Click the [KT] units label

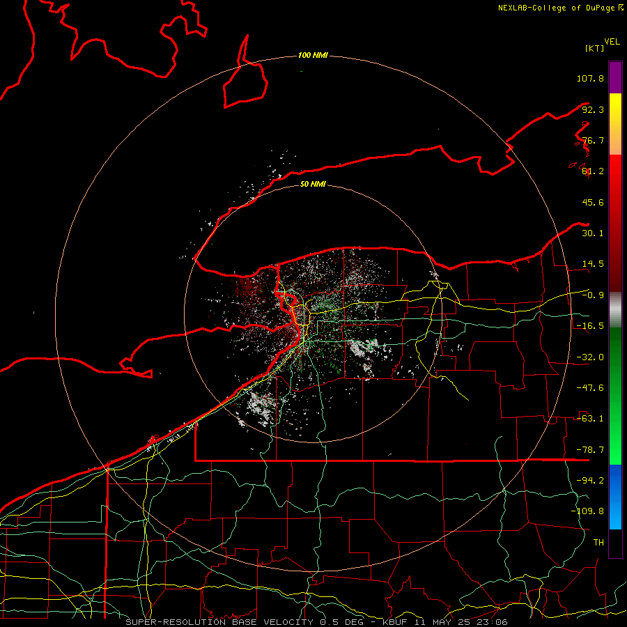click(x=595, y=48)
